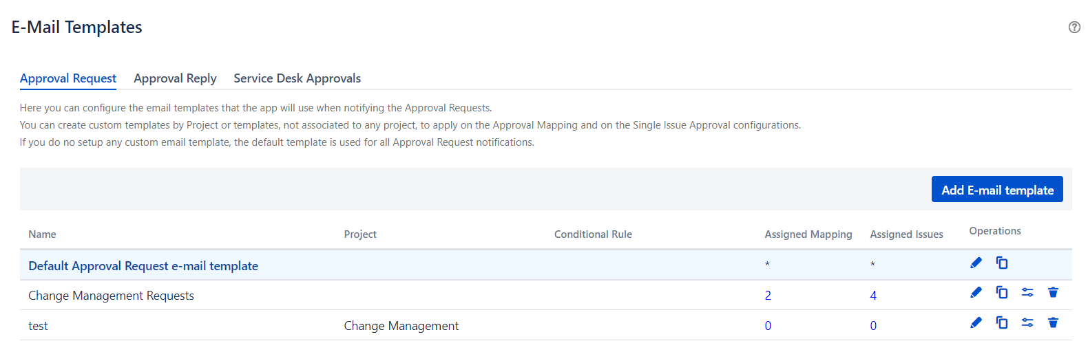Copy the test template
The width and height of the screenshot is (1088, 352).
pyautogui.click(x=1002, y=323)
